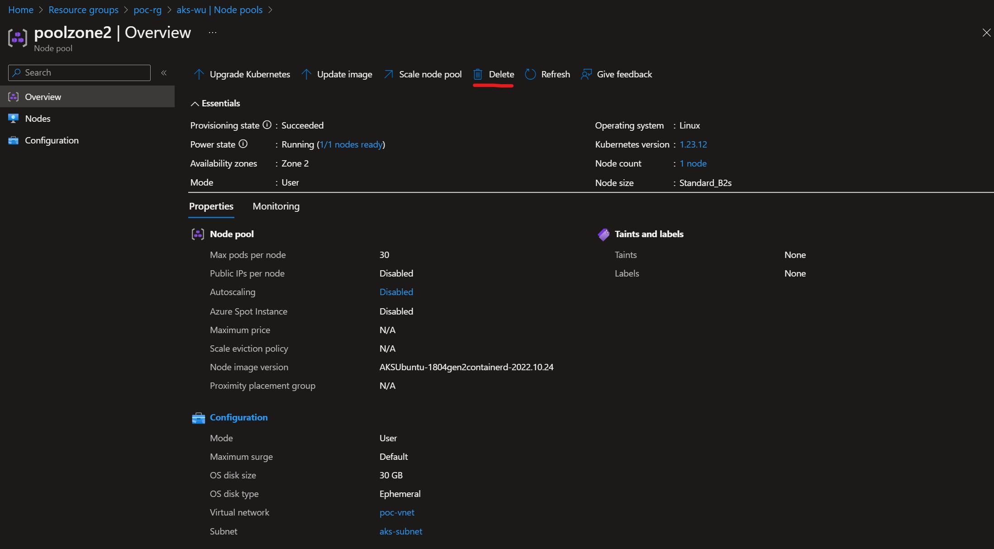Click the Provisioning state info icon
The width and height of the screenshot is (994, 549).
[x=266, y=125]
